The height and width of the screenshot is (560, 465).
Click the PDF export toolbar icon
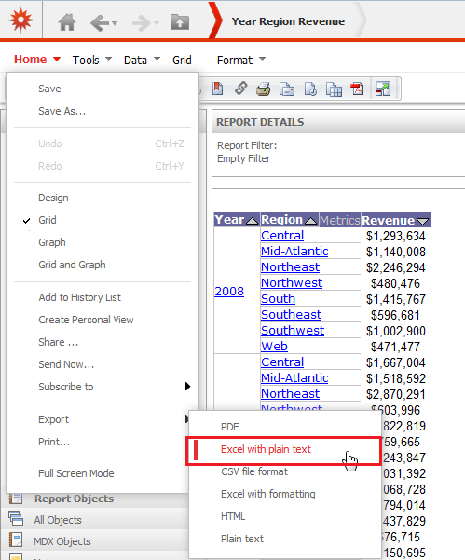pos(357,89)
